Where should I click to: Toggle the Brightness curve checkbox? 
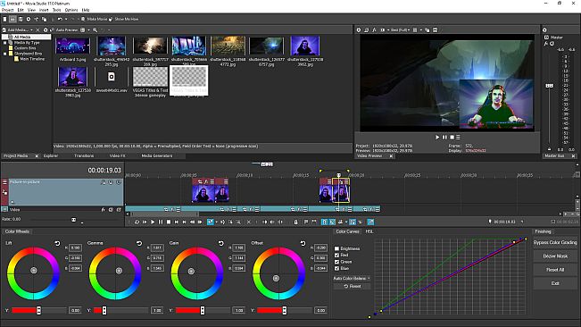pos(336,248)
